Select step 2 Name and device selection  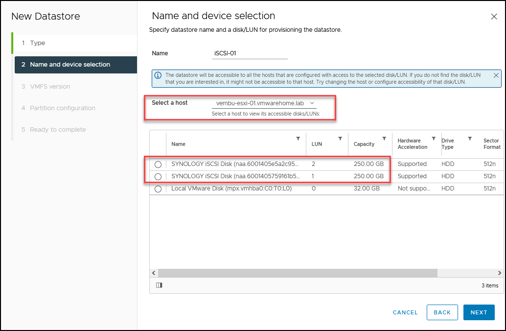pos(76,65)
